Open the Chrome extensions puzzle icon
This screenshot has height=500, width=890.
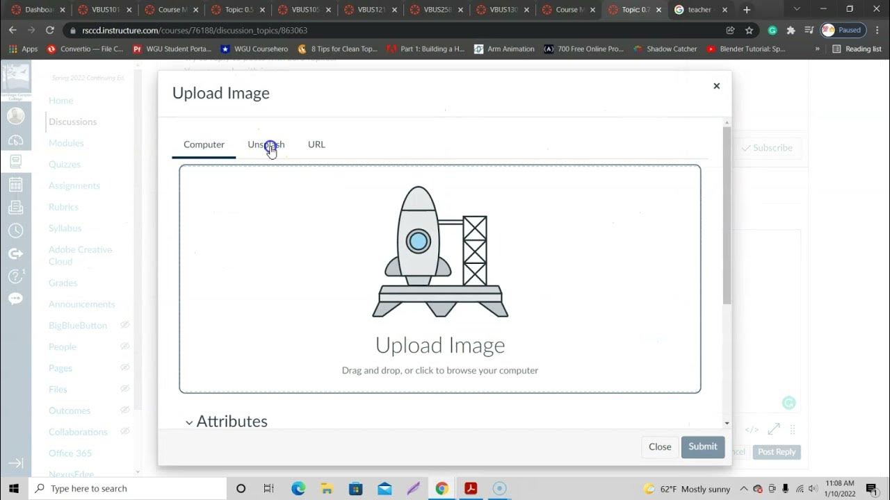coord(791,31)
